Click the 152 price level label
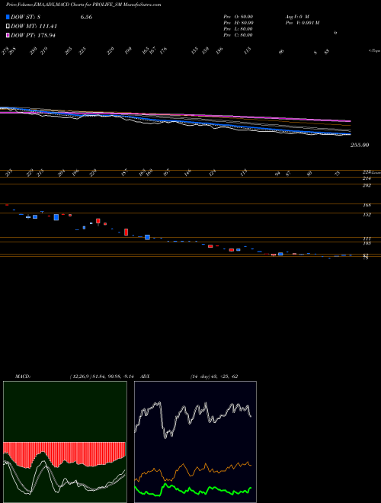Screen dimensions: 381x503 [367, 215]
